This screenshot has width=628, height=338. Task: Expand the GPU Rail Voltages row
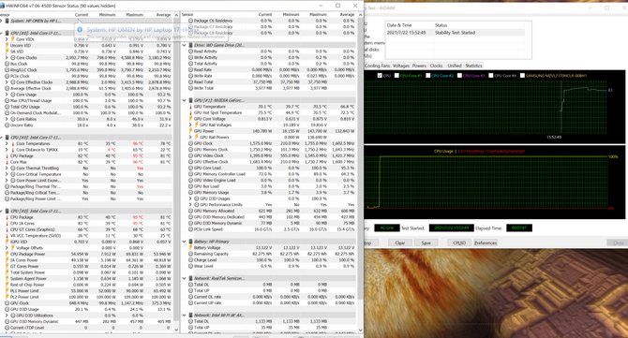(x=190, y=125)
